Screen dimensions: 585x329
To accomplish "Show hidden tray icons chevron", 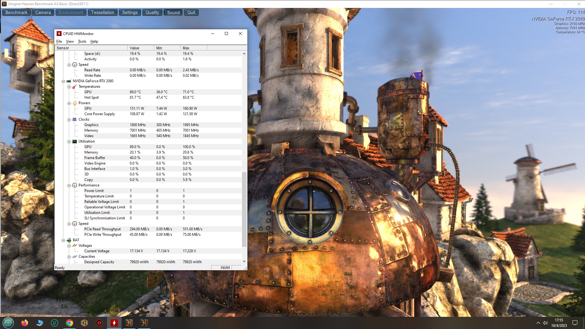I will click(x=538, y=323).
